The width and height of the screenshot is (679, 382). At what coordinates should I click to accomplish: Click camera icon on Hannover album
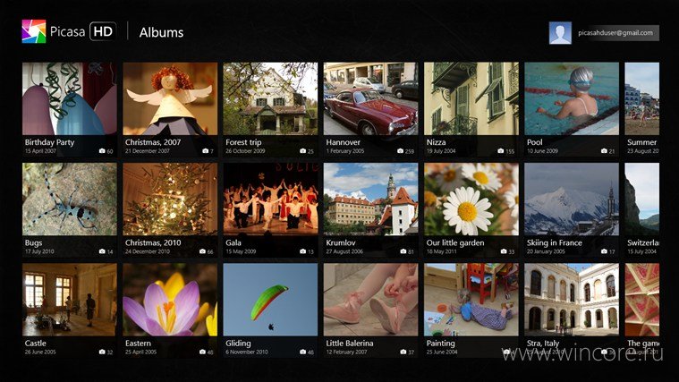click(400, 151)
